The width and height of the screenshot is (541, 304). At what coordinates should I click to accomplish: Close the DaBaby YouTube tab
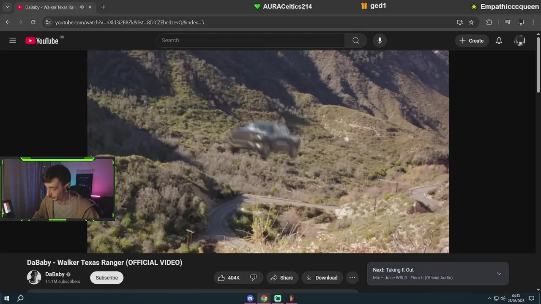pos(90,7)
